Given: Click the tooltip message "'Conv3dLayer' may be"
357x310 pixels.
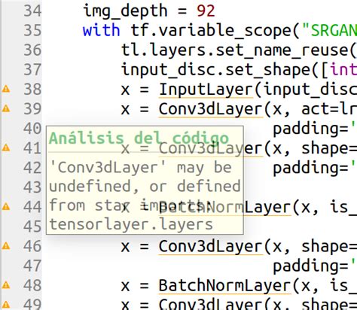Looking at the screenshot, I should 141,168.
